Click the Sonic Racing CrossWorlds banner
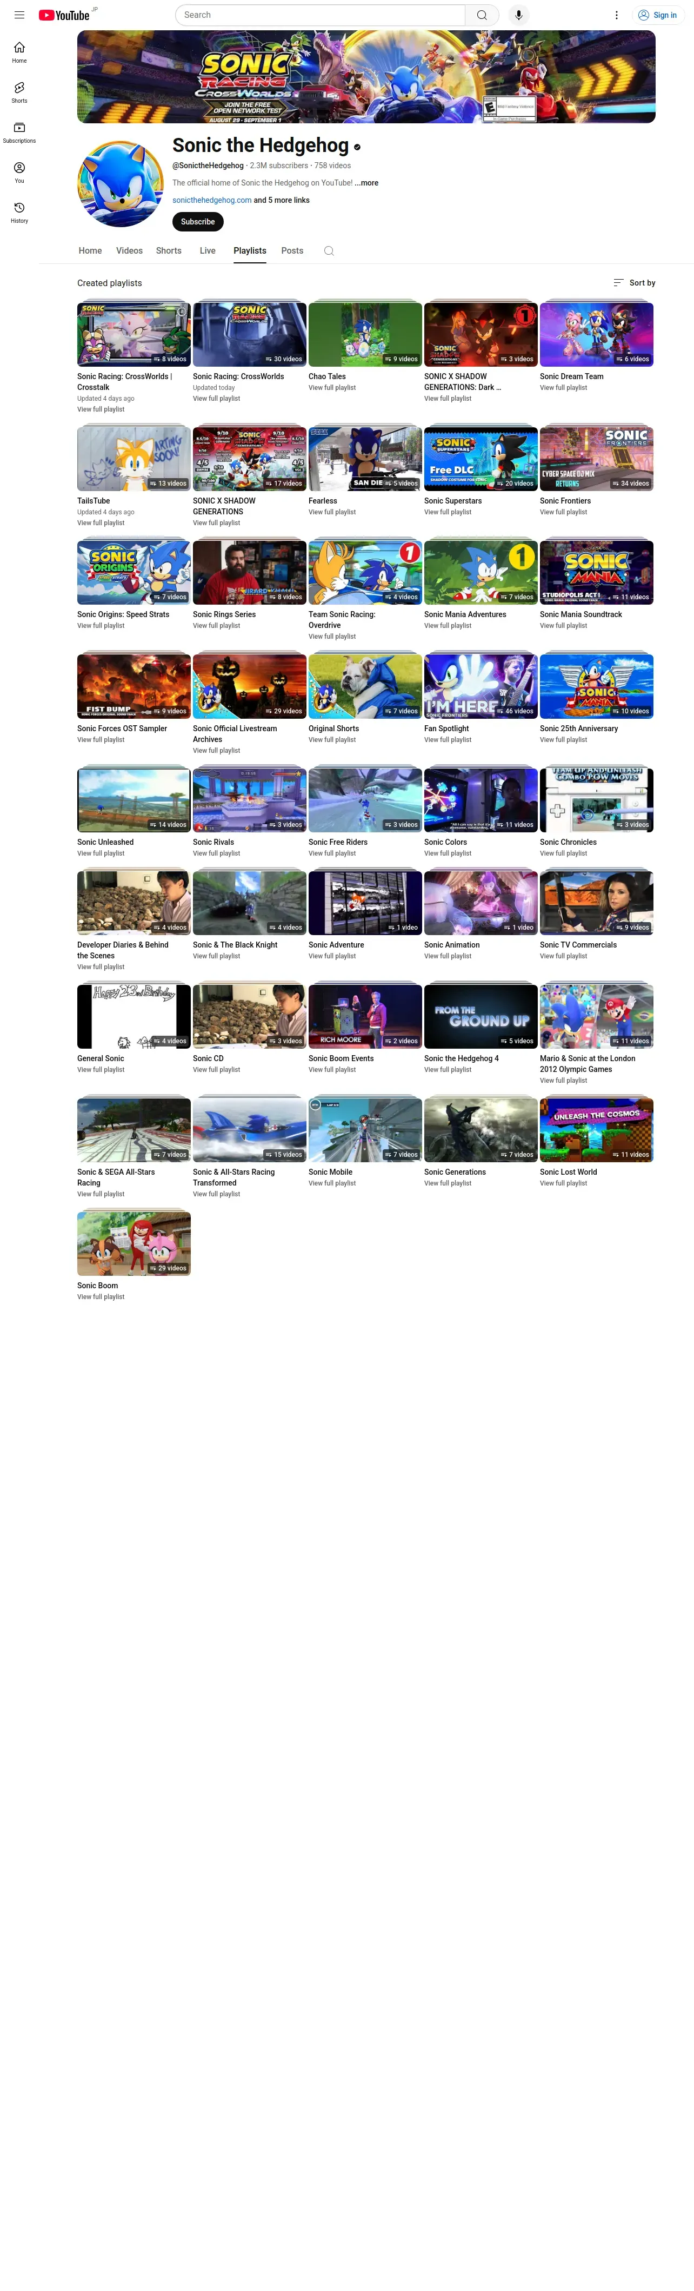Image resolution: width=694 pixels, height=2291 pixels. [x=366, y=76]
